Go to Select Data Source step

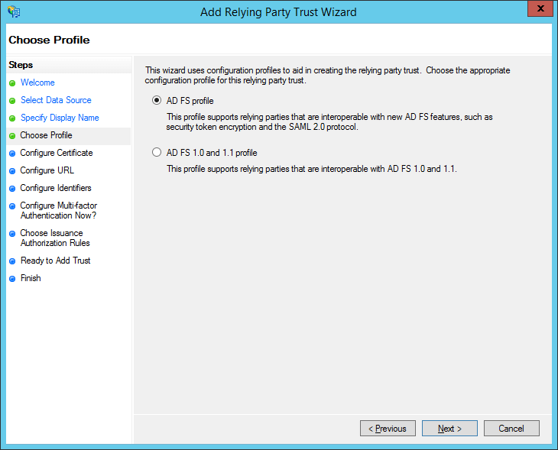click(x=56, y=100)
